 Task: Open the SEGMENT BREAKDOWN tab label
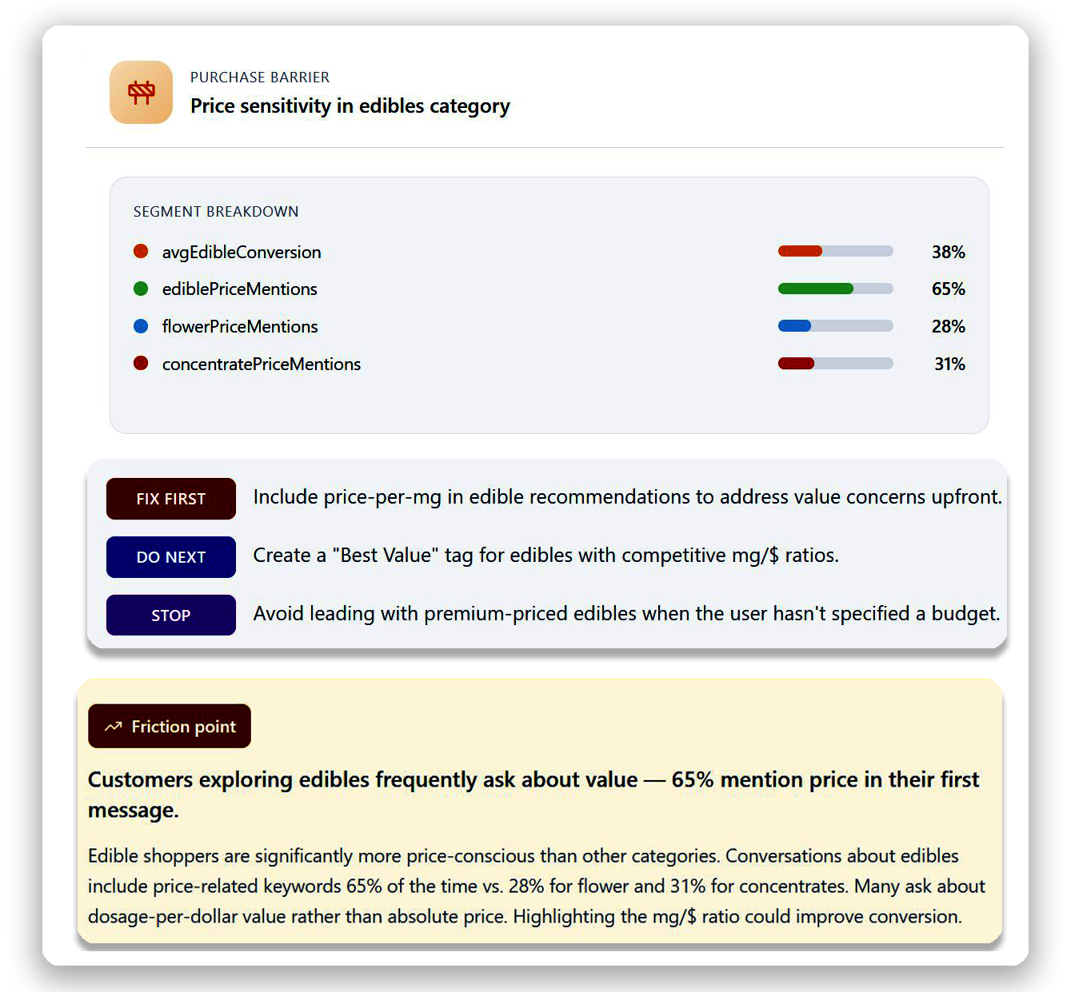[215, 211]
